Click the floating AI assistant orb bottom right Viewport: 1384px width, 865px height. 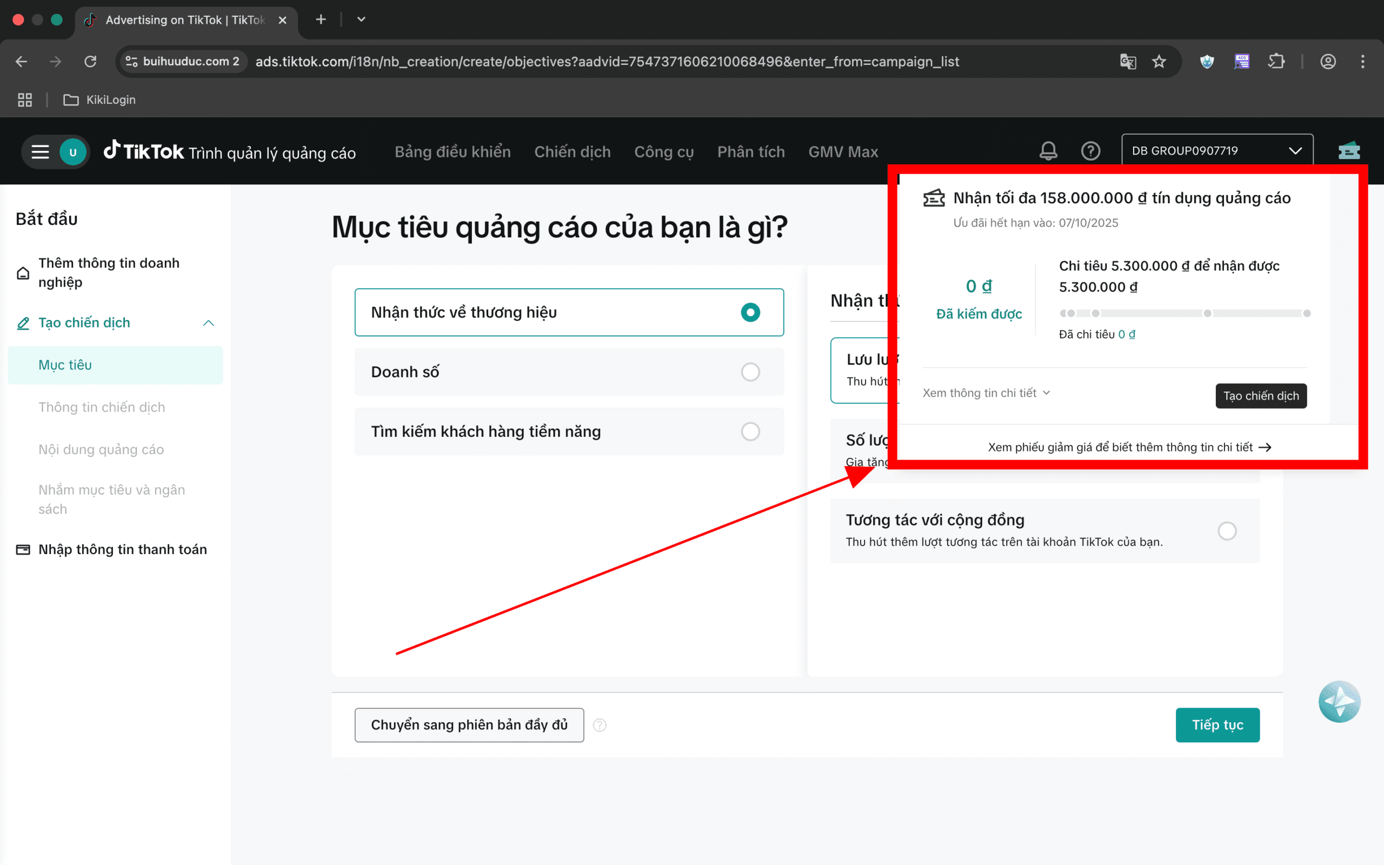[1339, 701]
